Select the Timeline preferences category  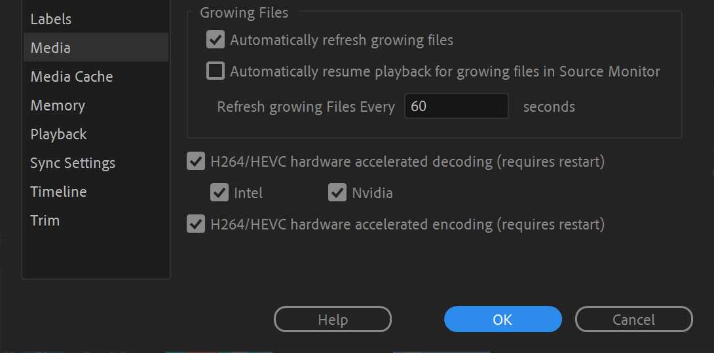coord(58,192)
